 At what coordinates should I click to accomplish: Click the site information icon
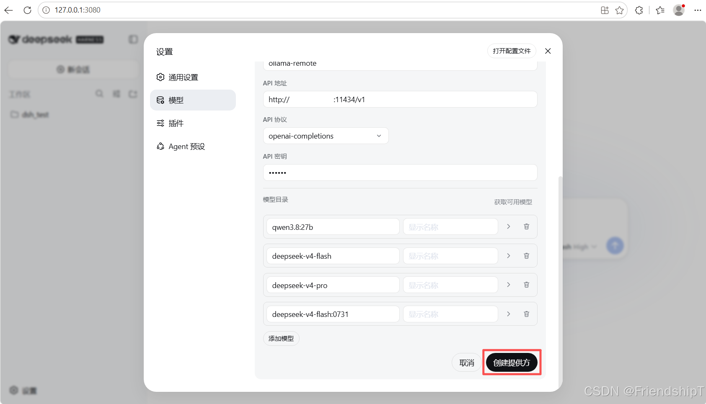(46, 10)
